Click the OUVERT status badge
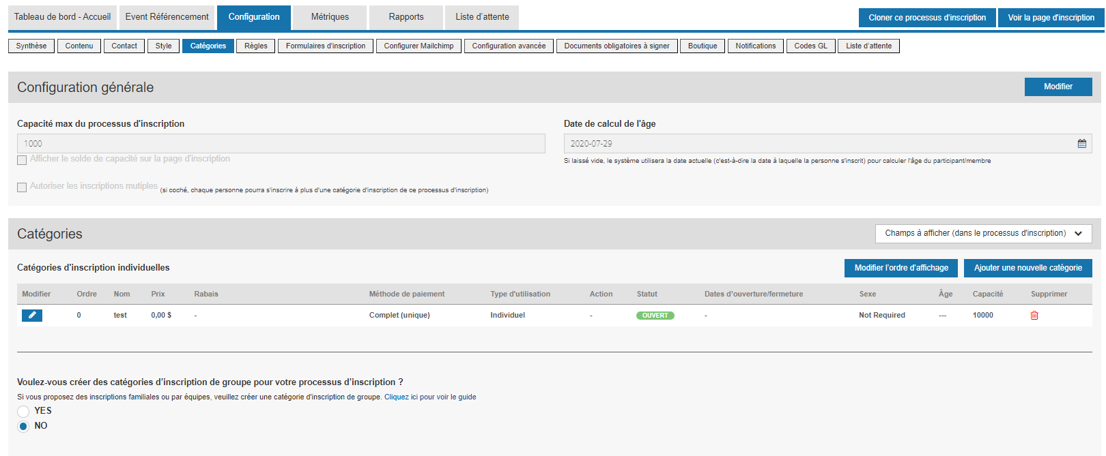 [x=655, y=316]
